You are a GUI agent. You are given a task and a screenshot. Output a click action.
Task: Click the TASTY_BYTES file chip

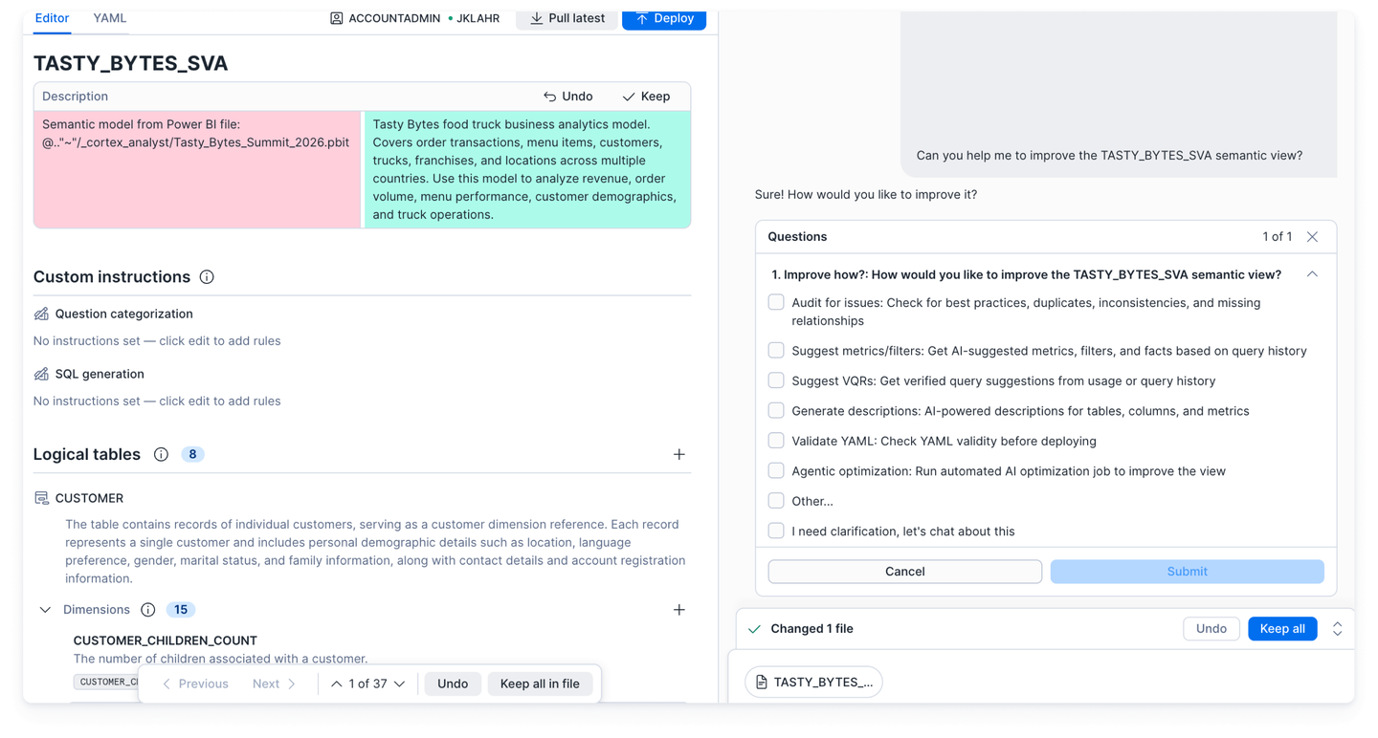[813, 682]
